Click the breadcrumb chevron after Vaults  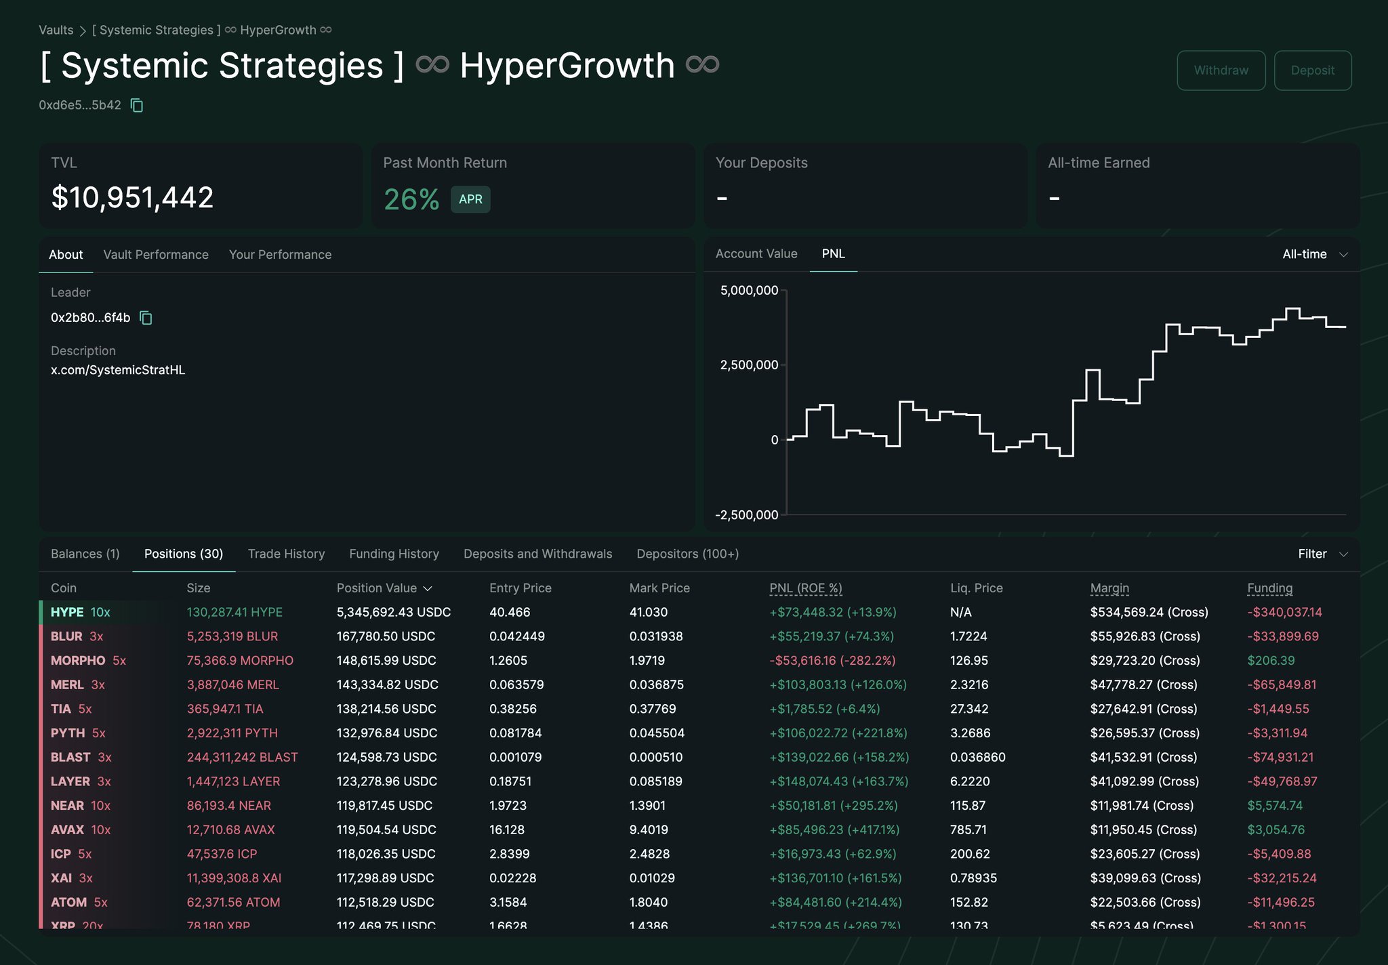[83, 30]
